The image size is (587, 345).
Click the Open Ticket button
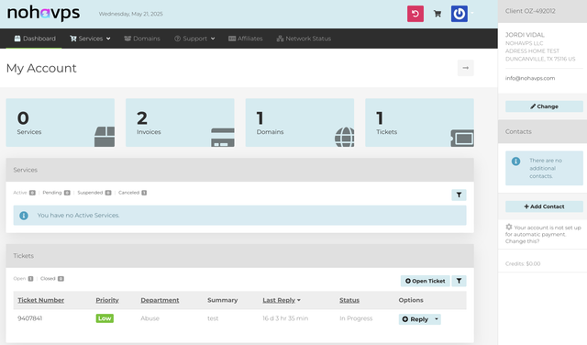click(x=425, y=281)
